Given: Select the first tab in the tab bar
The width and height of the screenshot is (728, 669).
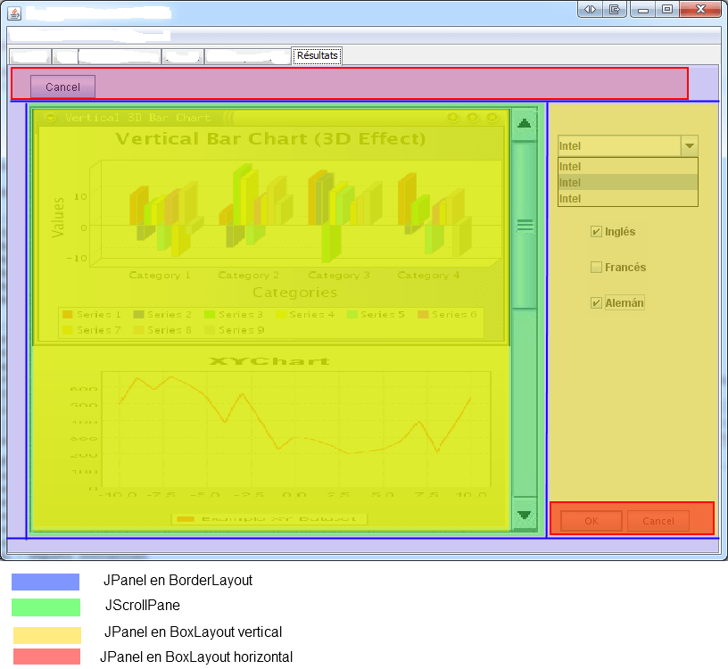Looking at the screenshot, I should click(x=29, y=55).
